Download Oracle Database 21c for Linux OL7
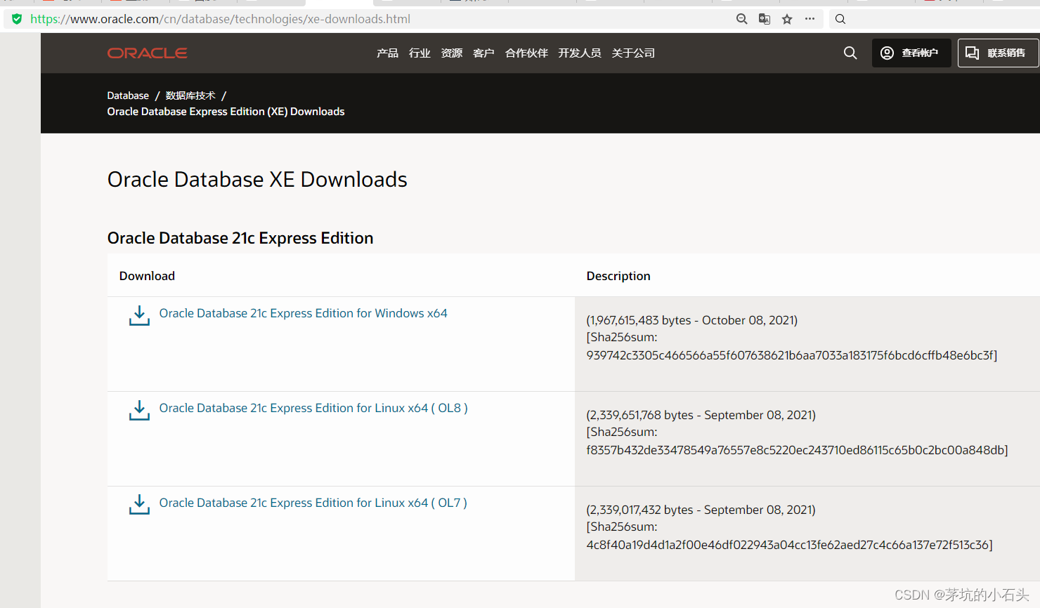The width and height of the screenshot is (1040, 608). tap(313, 503)
